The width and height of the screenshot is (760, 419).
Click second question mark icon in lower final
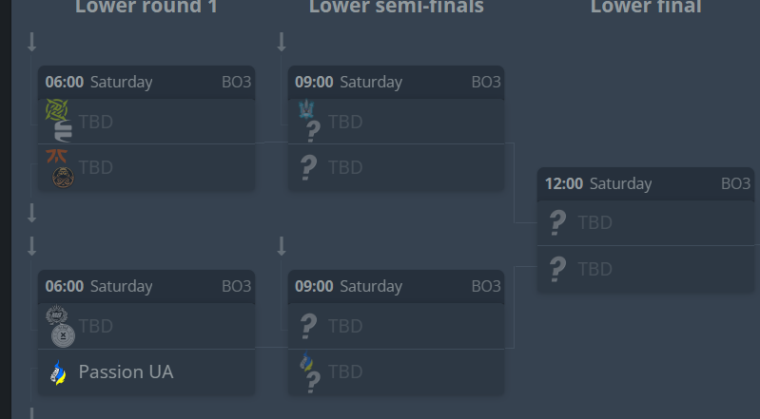(x=557, y=269)
